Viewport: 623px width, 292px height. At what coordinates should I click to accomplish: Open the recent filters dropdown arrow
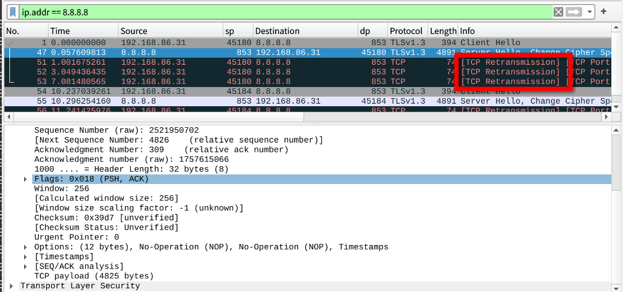coord(590,12)
